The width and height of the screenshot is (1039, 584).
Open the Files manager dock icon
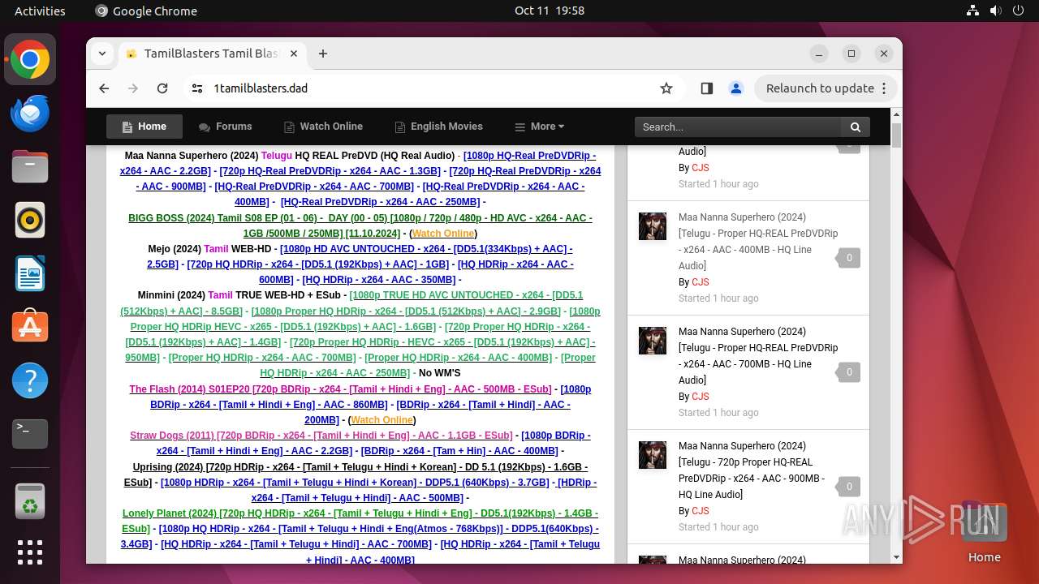pos(30,167)
